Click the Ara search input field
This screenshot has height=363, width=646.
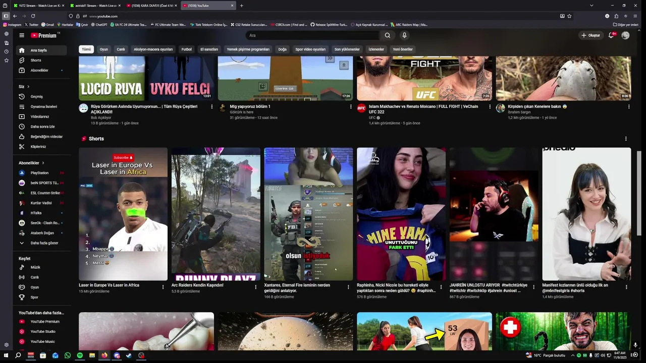(x=312, y=35)
